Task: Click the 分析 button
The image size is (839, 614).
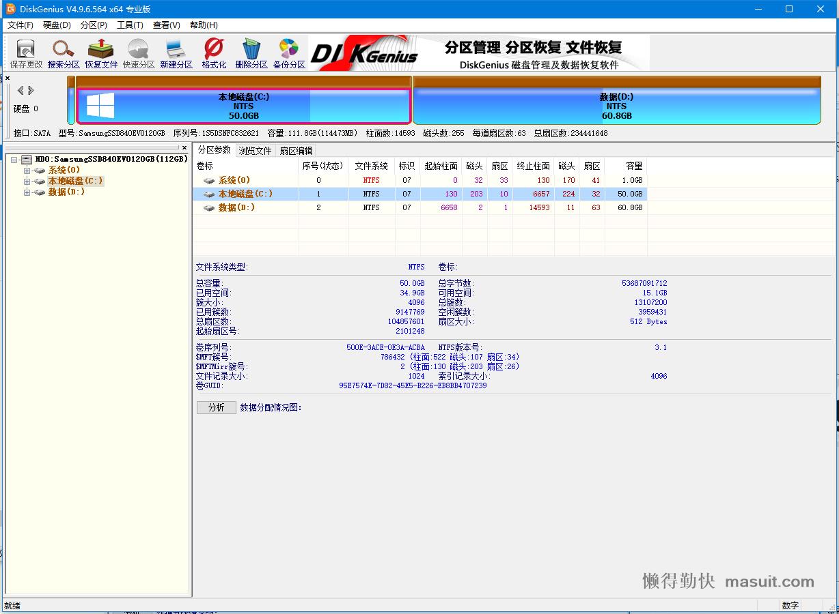Action: tap(216, 407)
